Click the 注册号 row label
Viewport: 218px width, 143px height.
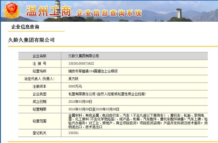[x=40, y=64]
